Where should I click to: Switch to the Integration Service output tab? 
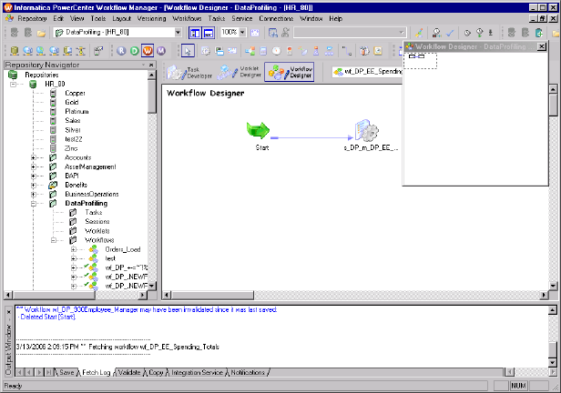[x=197, y=372]
